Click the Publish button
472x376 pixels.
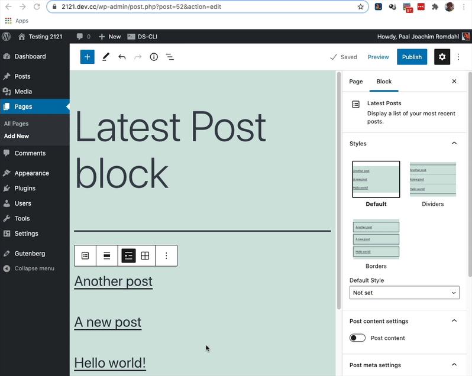coord(412,57)
